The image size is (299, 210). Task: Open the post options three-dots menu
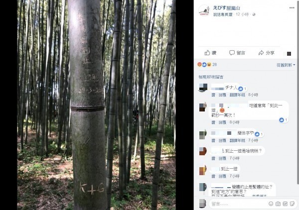292,8
